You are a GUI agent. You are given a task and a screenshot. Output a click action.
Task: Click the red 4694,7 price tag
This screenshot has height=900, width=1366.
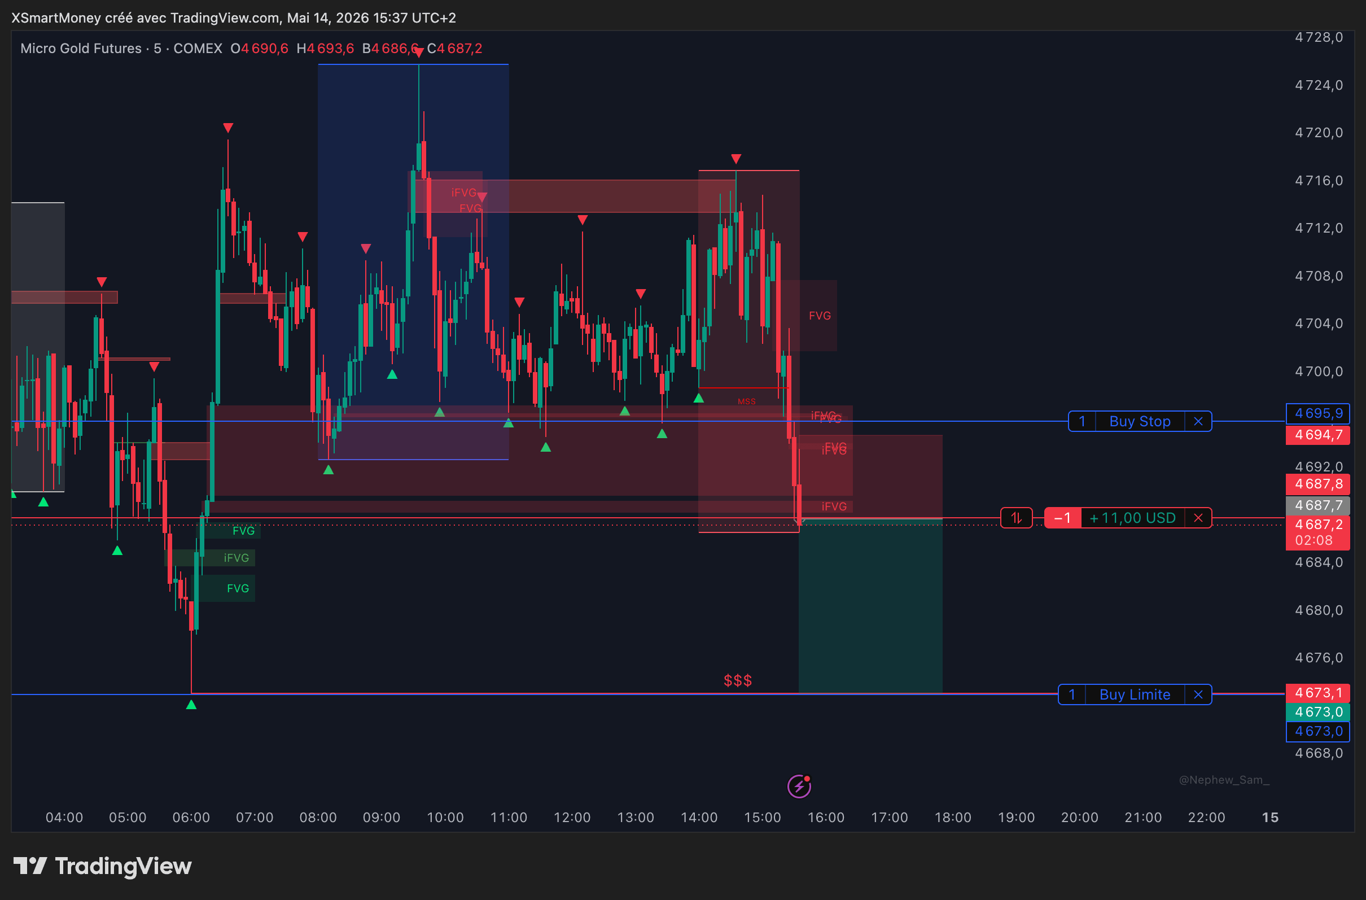coord(1318,435)
